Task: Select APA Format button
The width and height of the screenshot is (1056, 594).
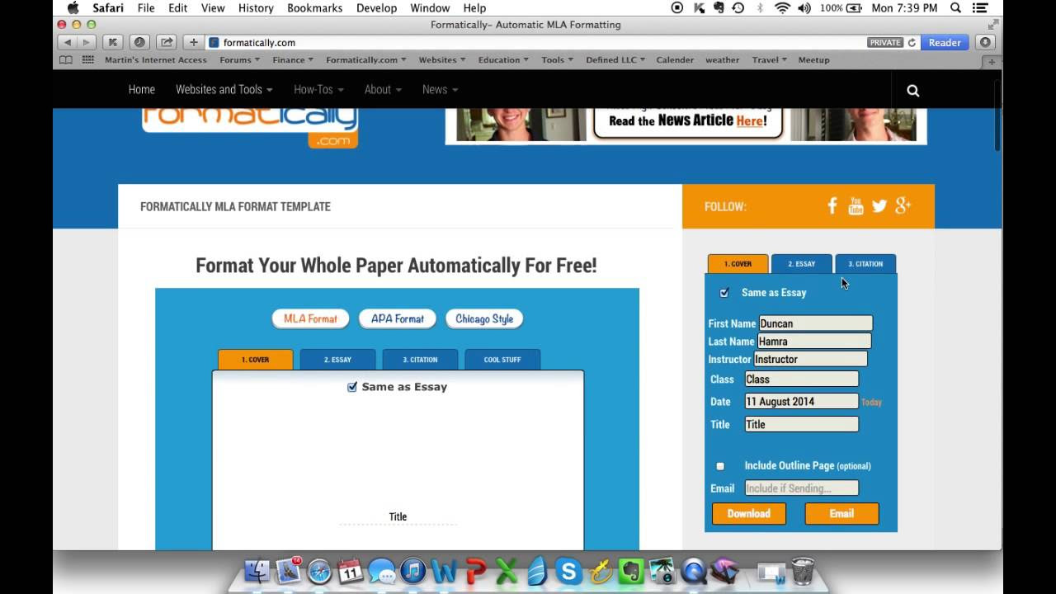Action: tap(398, 319)
